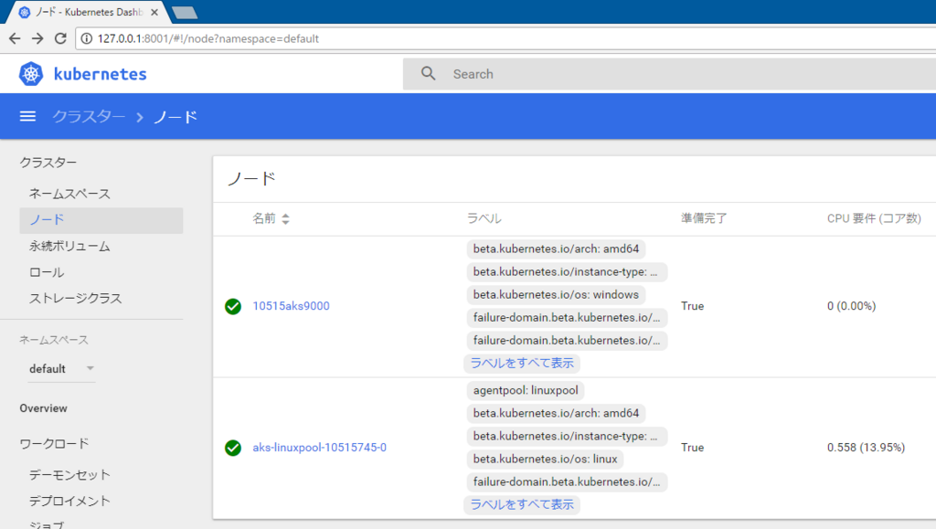Image resolution: width=936 pixels, height=529 pixels.
Task: Open node link 10515aks9000
Action: [x=291, y=306]
